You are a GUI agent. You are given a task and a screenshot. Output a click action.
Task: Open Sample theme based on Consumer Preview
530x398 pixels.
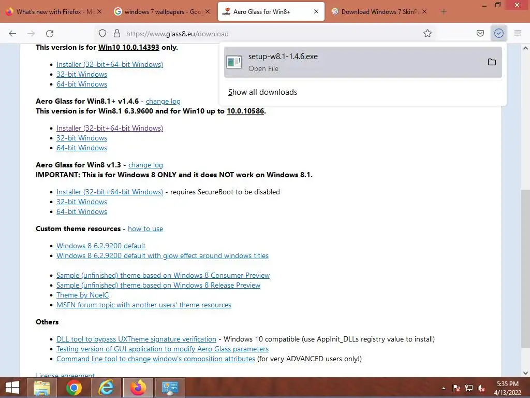(x=163, y=275)
